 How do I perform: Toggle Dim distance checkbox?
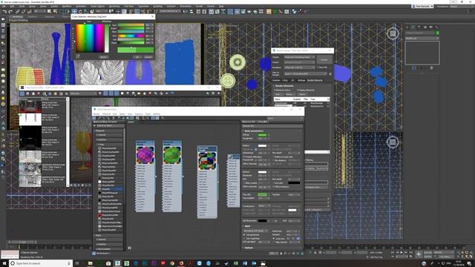click(x=274, y=160)
